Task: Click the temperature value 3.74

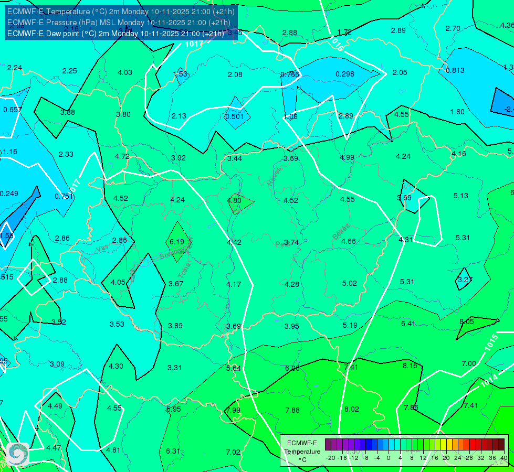Action: coord(291,242)
